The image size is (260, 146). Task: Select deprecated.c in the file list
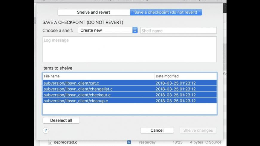click(x=65, y=142)
